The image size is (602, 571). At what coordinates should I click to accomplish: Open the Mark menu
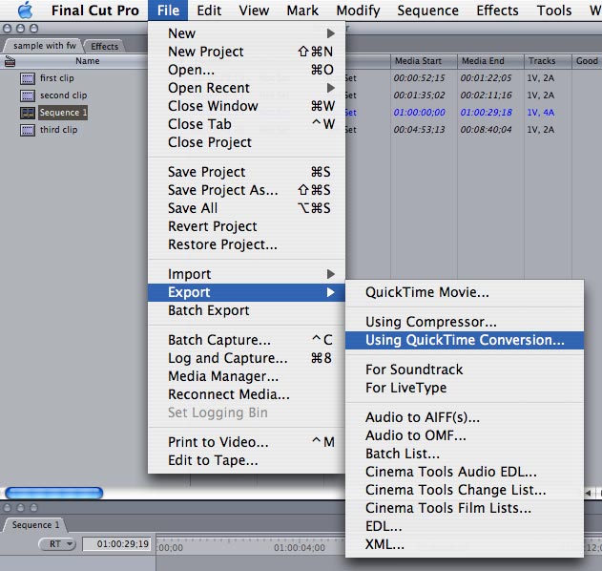302,11
